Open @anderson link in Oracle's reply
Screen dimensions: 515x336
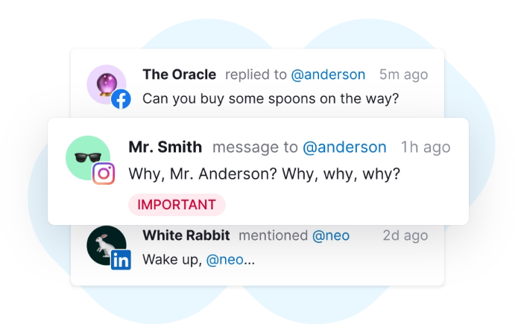click(328, 75)
